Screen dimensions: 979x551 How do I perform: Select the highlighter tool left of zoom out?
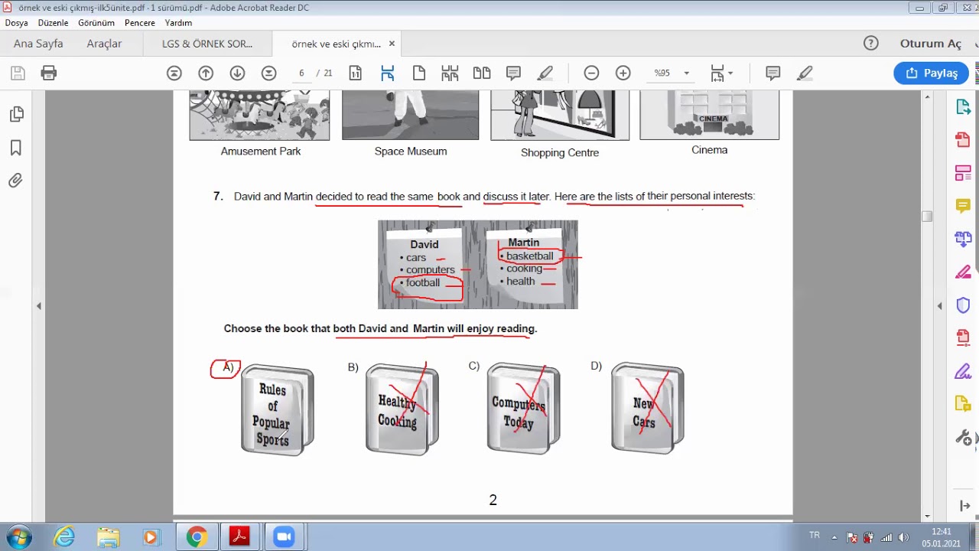[545, 73]
